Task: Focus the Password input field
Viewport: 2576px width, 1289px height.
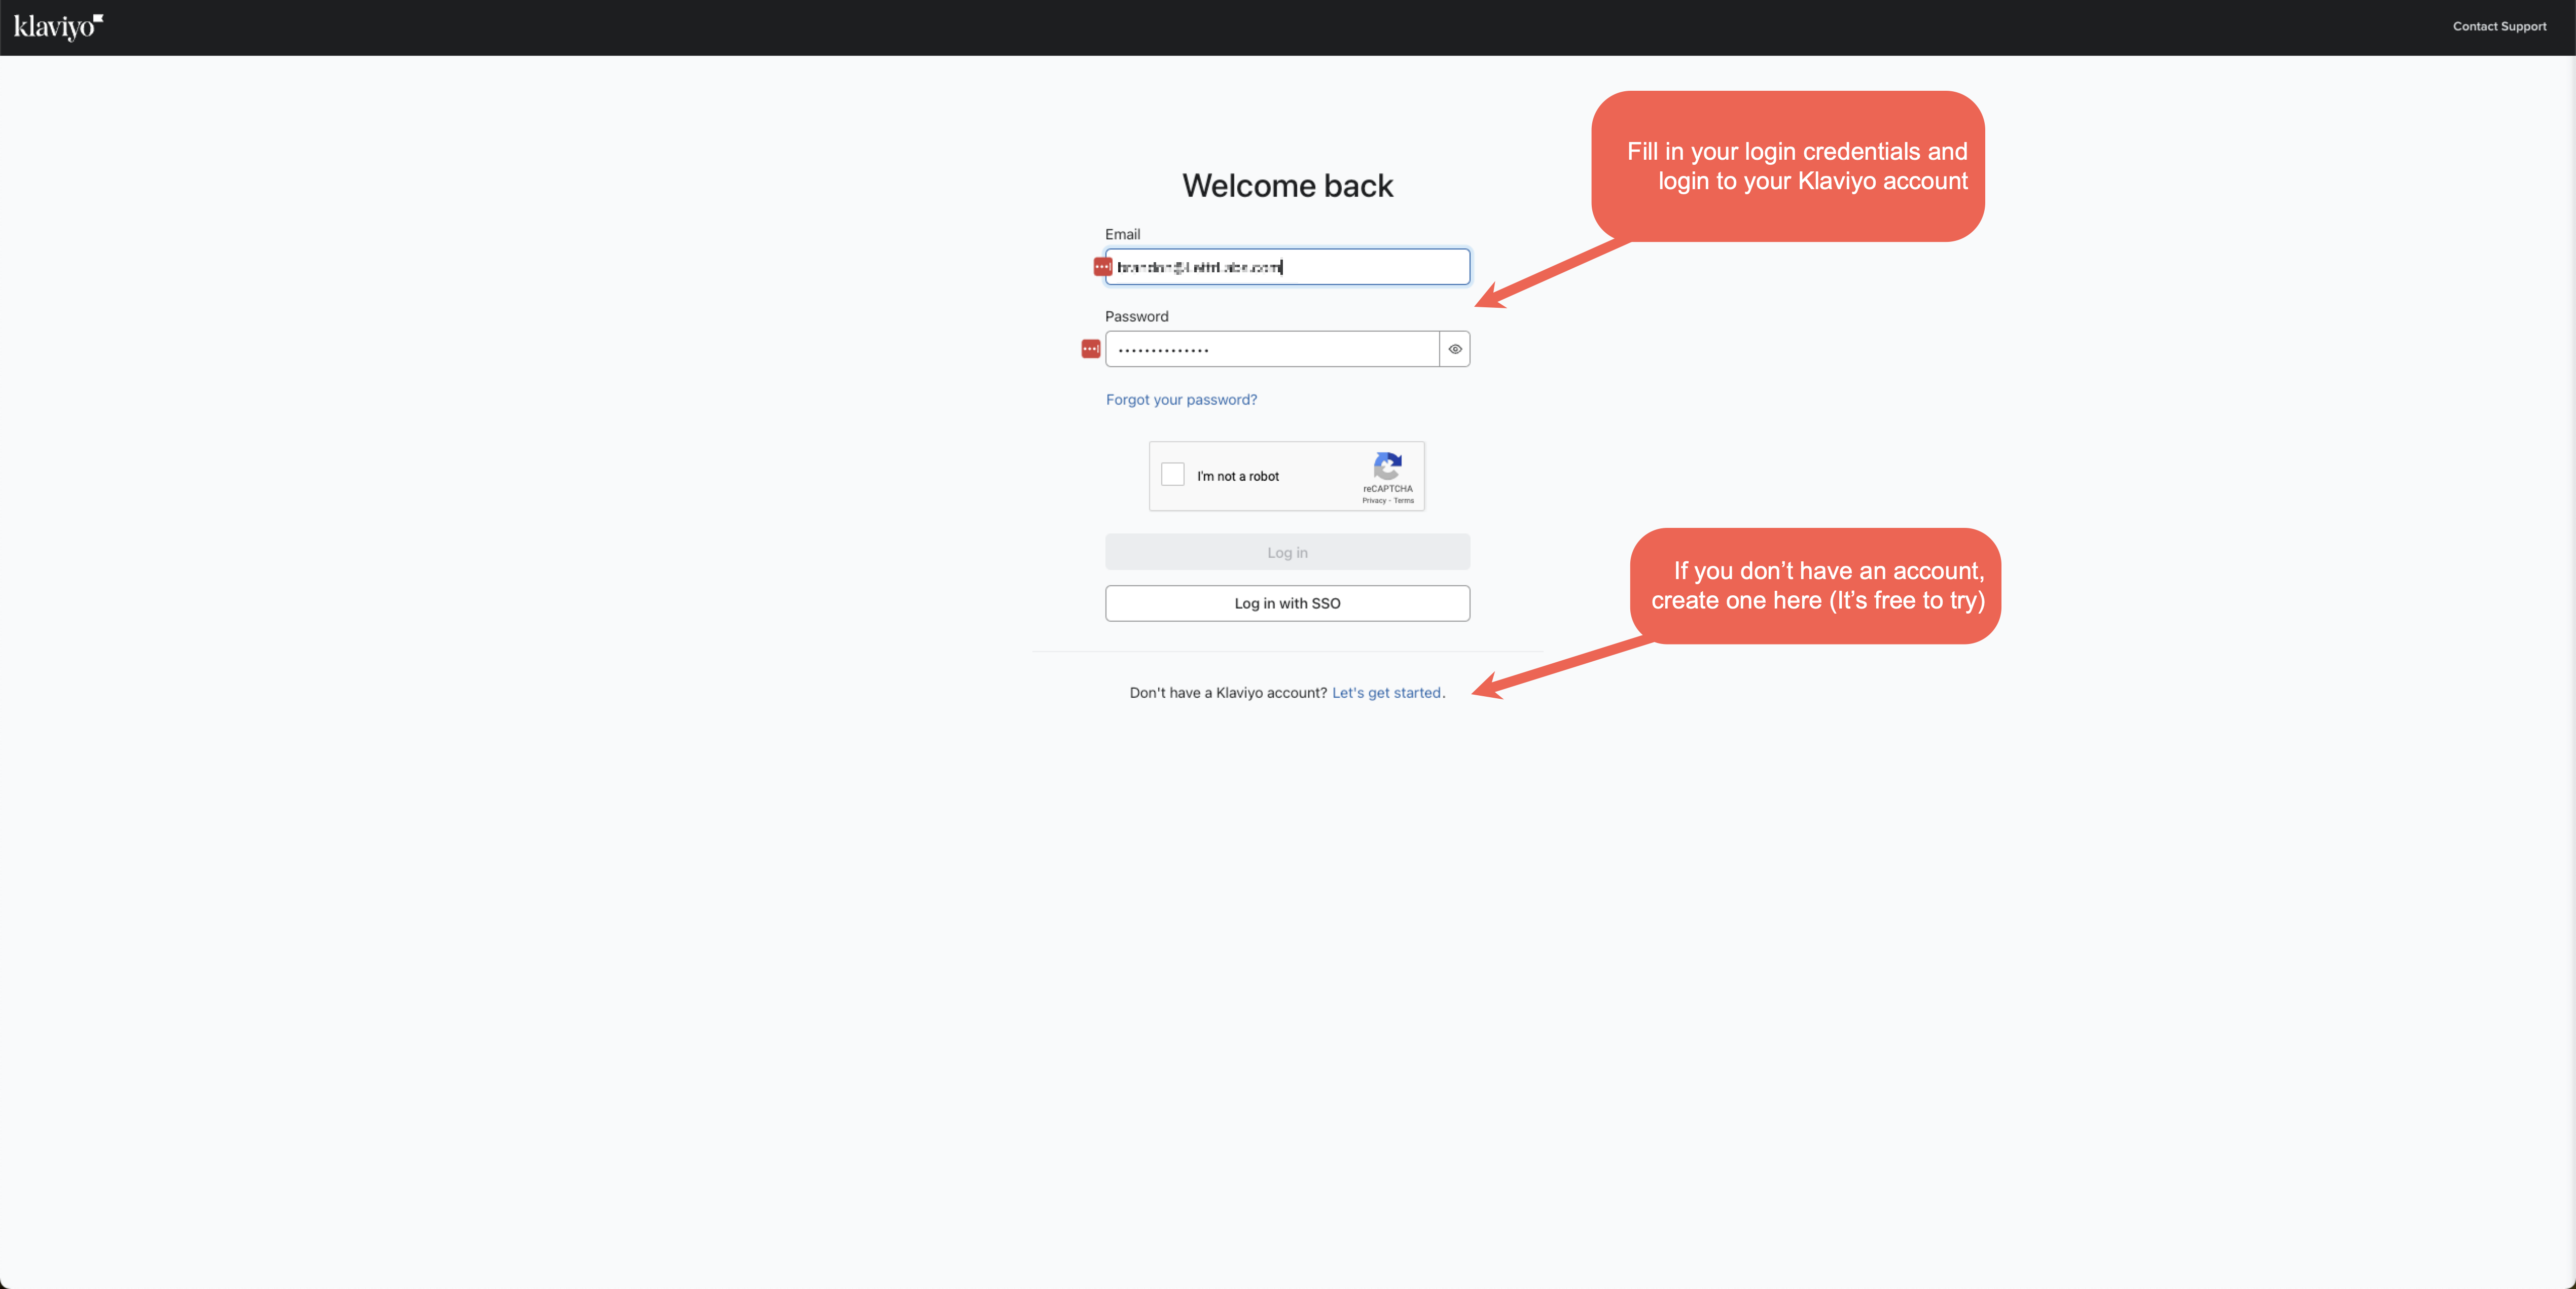Action: [1271, 349]
